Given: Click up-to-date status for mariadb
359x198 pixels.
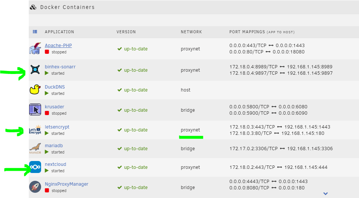Looking at the screenshot, I should click(x=133, y=149).
